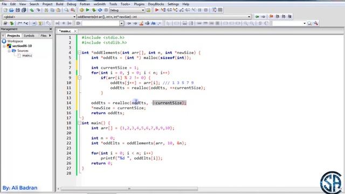Image resolution: width=345 pixels, height=194 pixels.
Task: Click the Redo toolbar icon
Action: tap(38, 10)
